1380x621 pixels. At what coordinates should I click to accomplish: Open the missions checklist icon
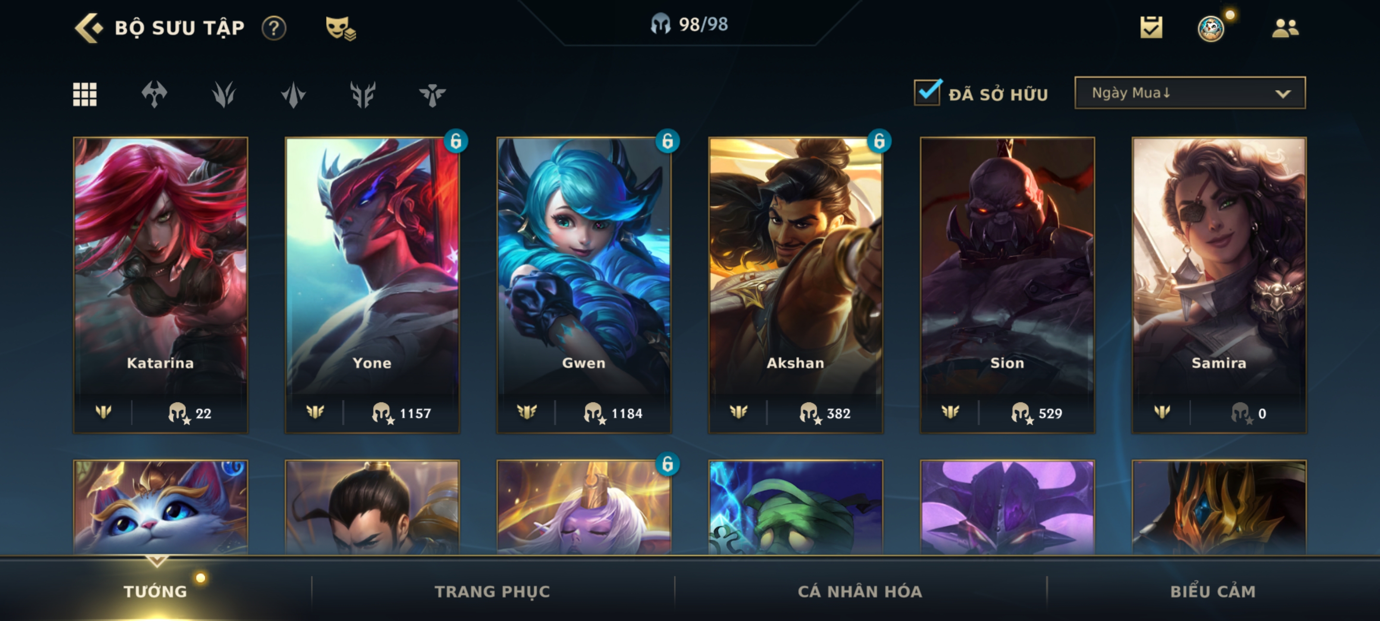pyautogui.click(x=1151, y=27)
